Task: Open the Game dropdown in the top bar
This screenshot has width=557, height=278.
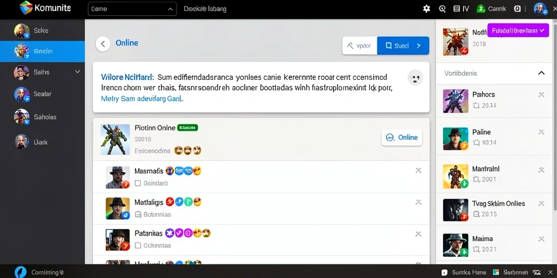Action: coord(132,9)
